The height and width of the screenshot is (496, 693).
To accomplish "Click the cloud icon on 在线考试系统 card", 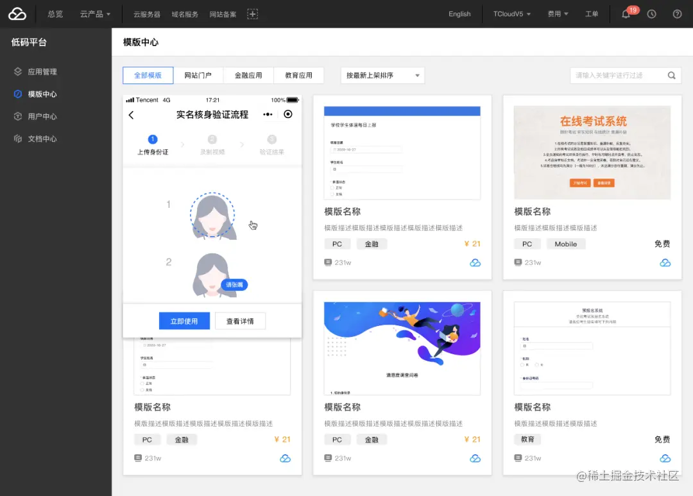I will tap(665, 263).
